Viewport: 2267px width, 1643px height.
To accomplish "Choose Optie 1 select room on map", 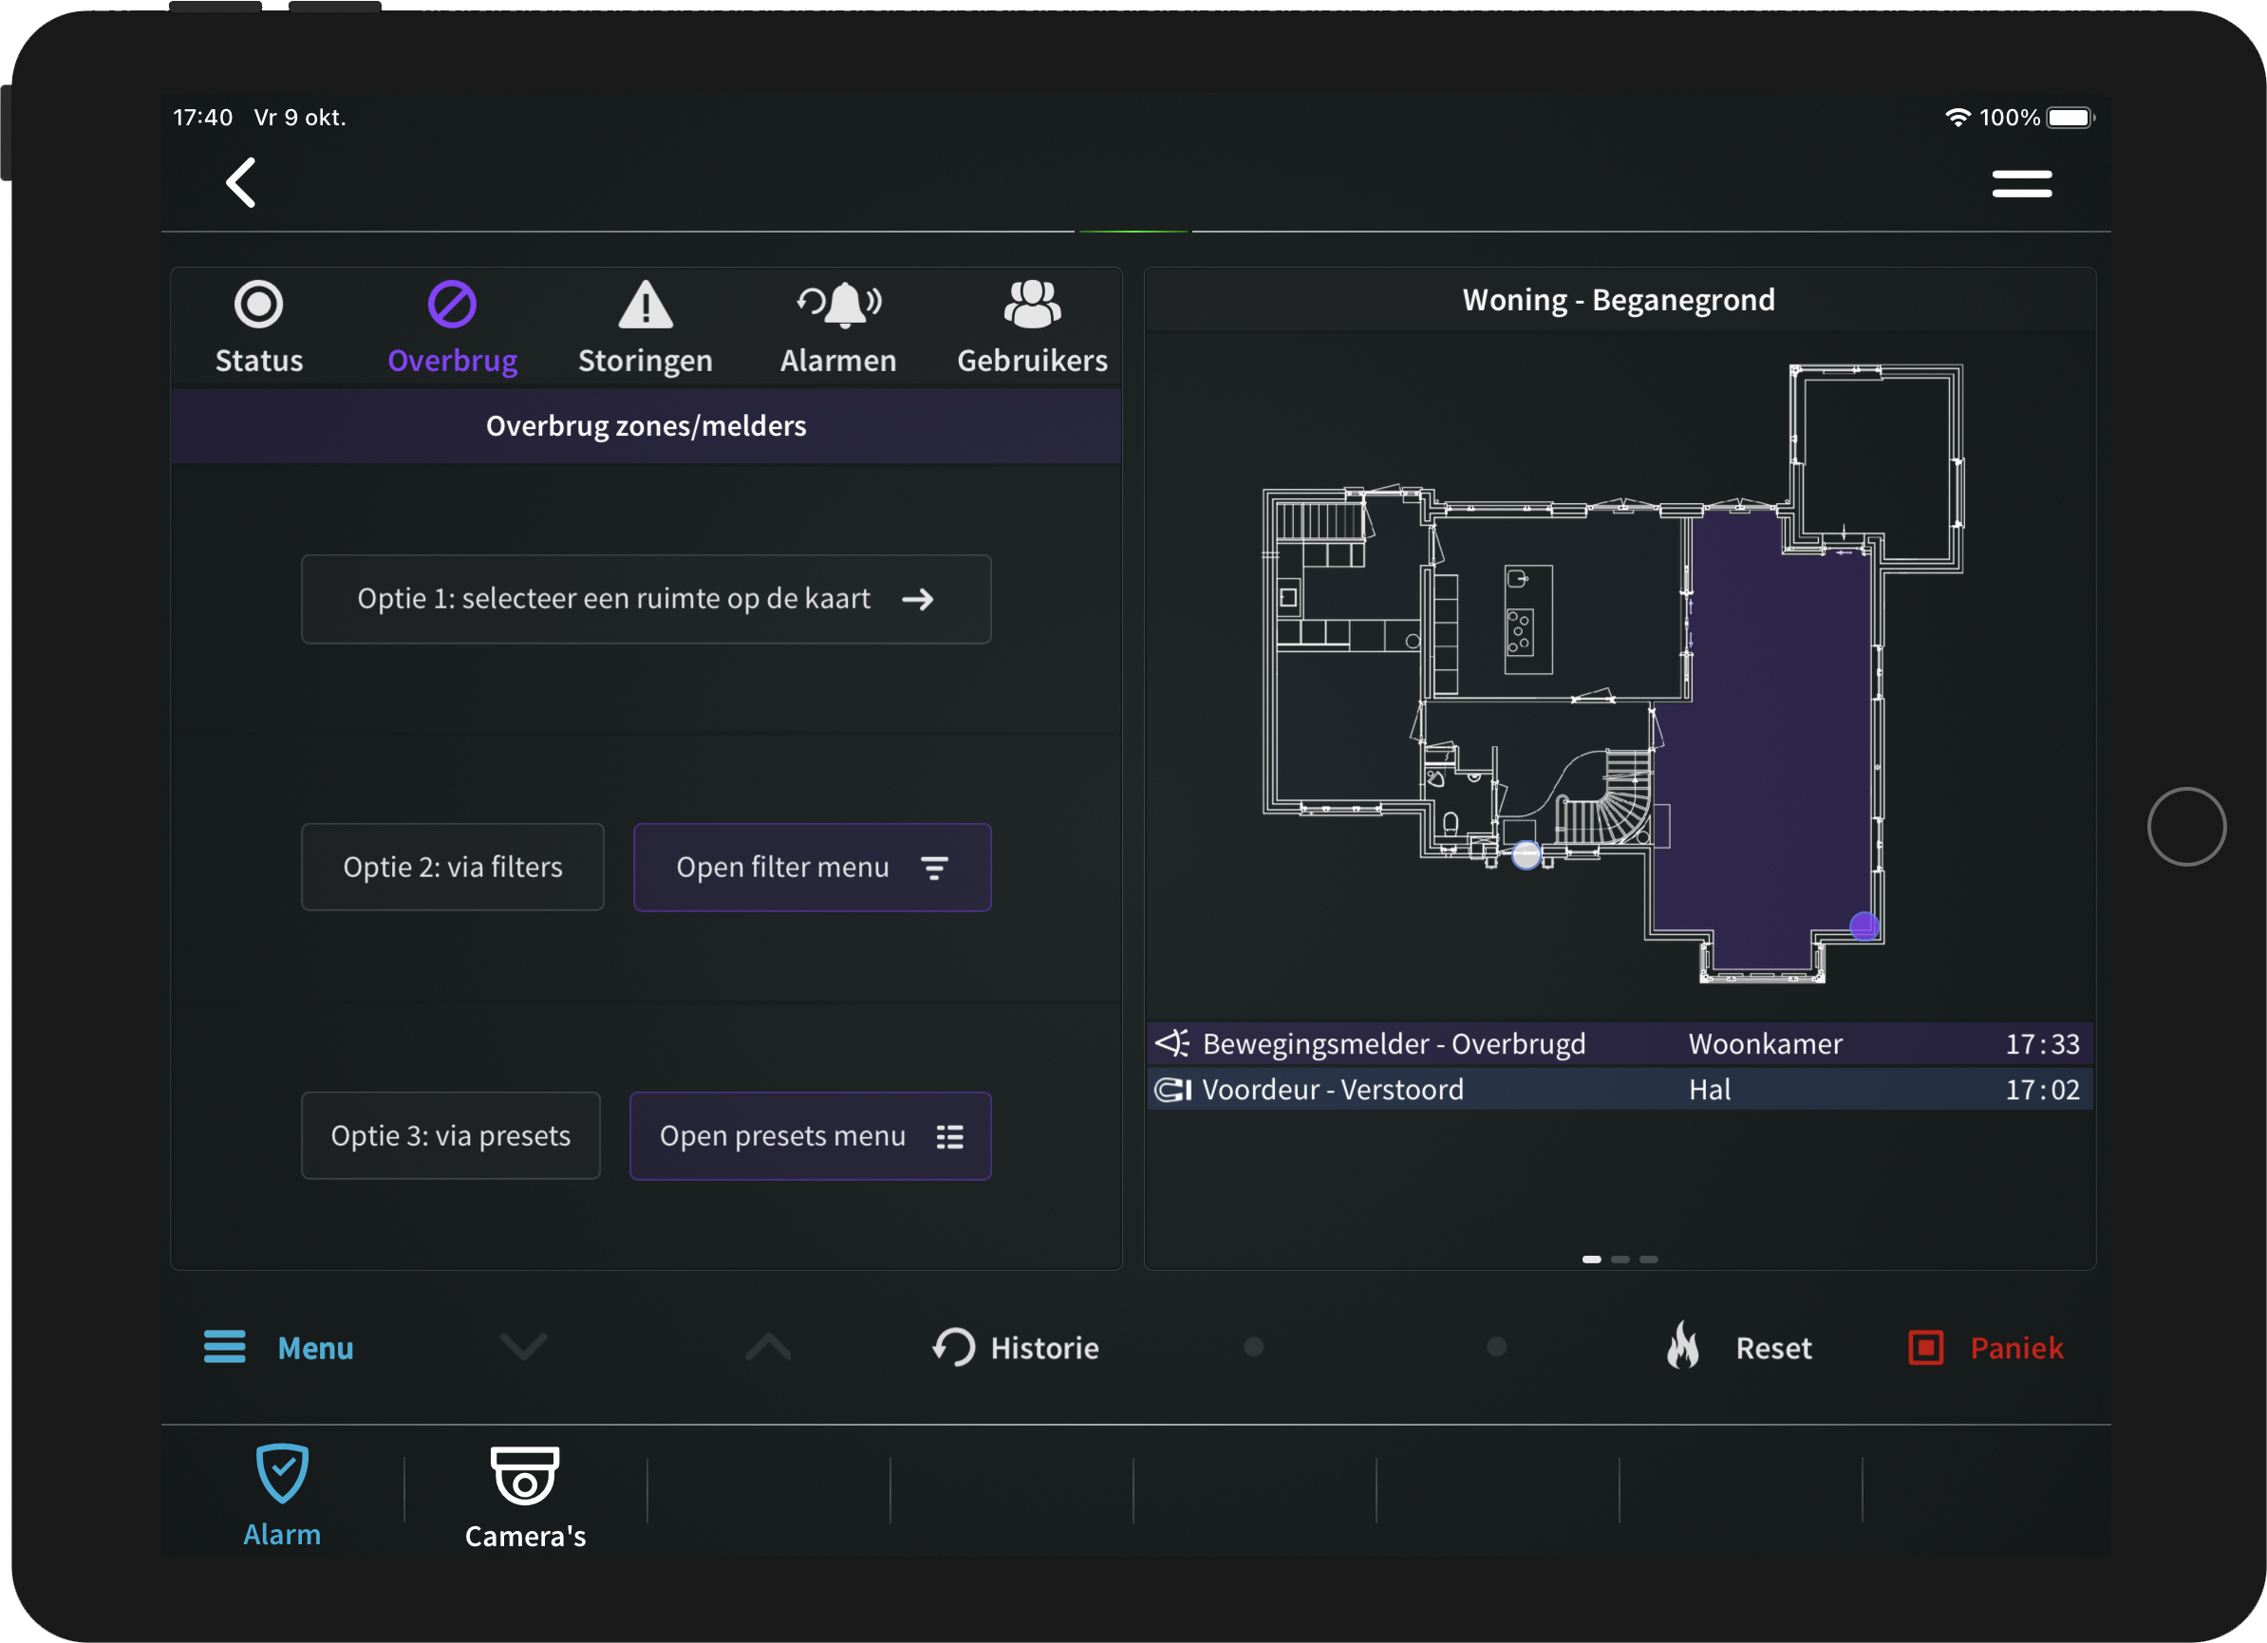I will (646, 599).
